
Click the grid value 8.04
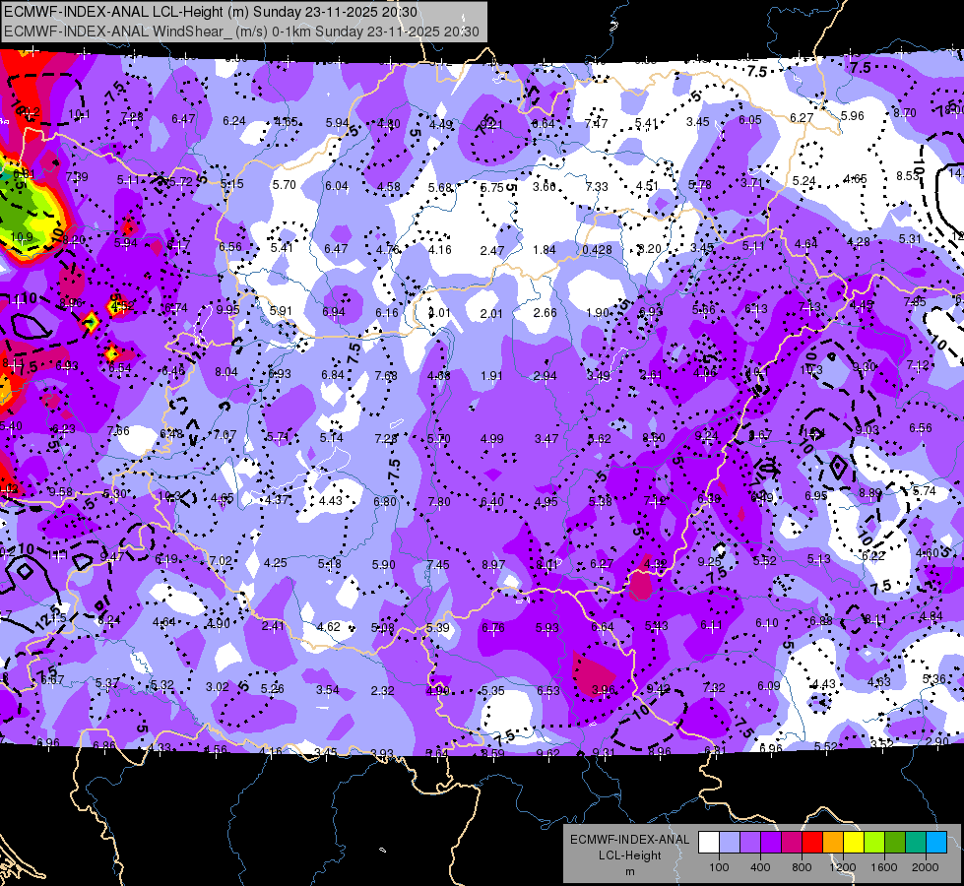click(x=226, y=372)
